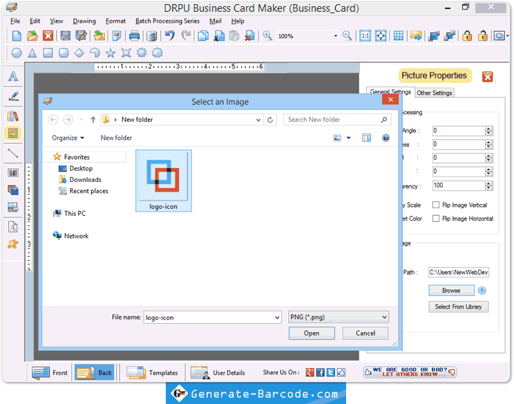Open the file type PNG dropdown
This screenshot has width=514, height=404.
tap(384, 317)
